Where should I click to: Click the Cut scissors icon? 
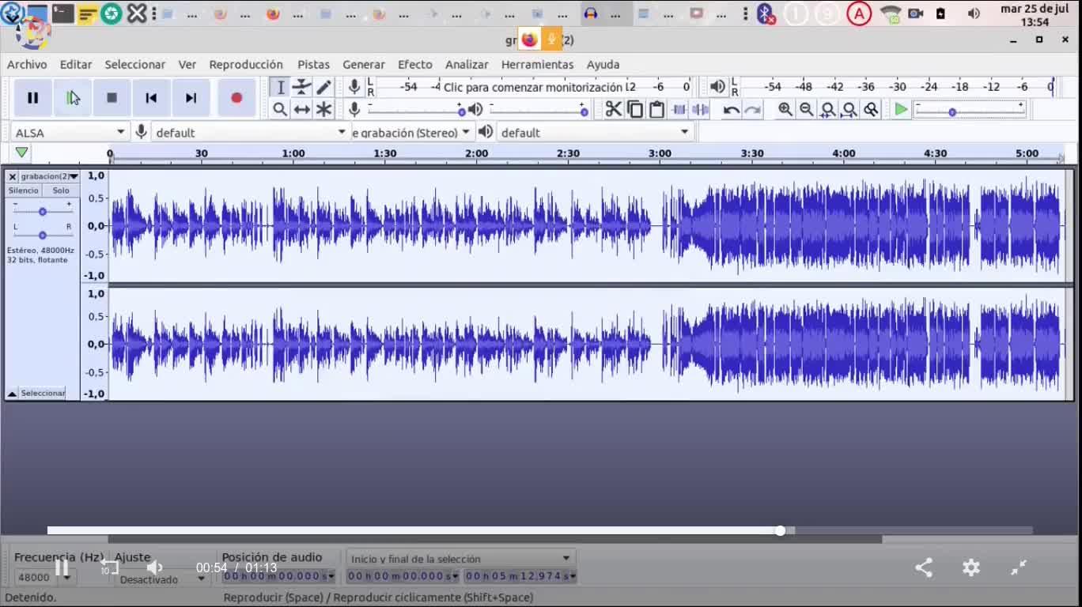[x=613, y=110]
